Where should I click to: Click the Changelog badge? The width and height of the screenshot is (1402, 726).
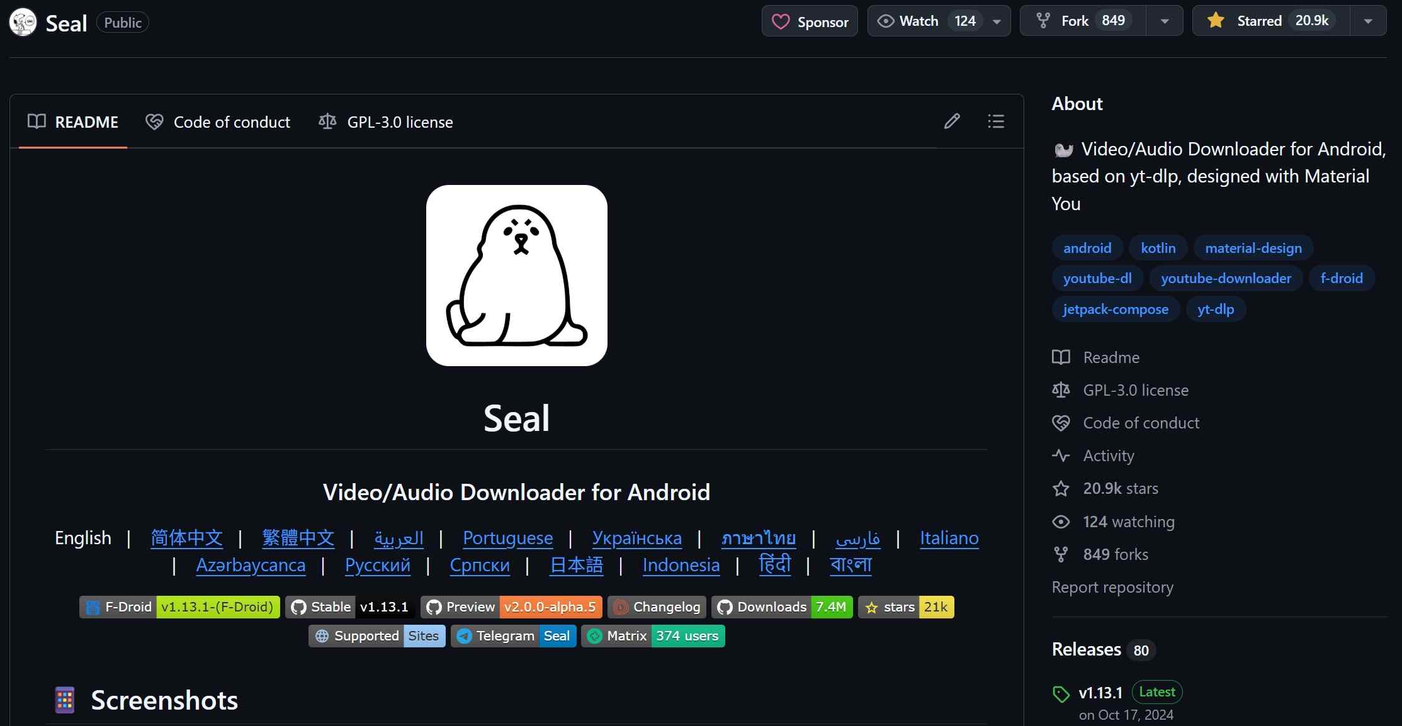[x=657, y=607]
